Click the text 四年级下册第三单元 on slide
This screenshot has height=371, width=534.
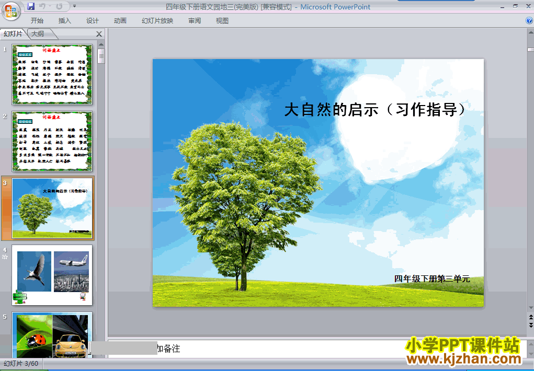432,279
